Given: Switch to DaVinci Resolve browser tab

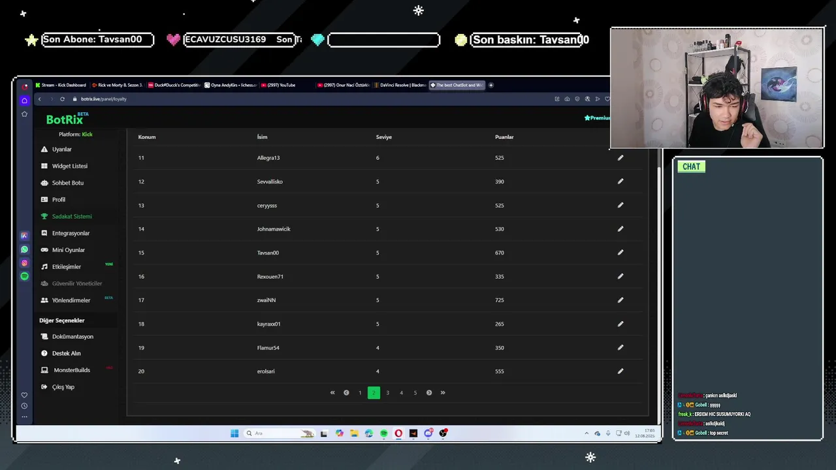Looking at the screenshot, I should (400, 85).
